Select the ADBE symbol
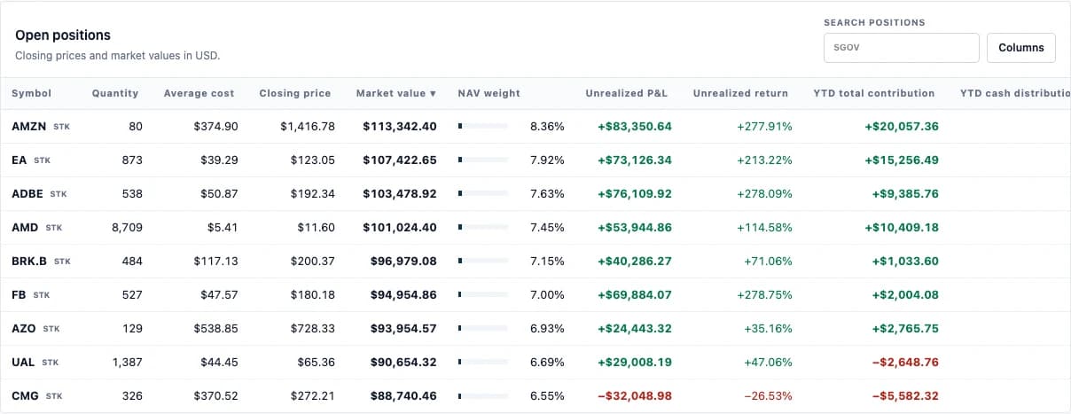 (x=27, y=194)
